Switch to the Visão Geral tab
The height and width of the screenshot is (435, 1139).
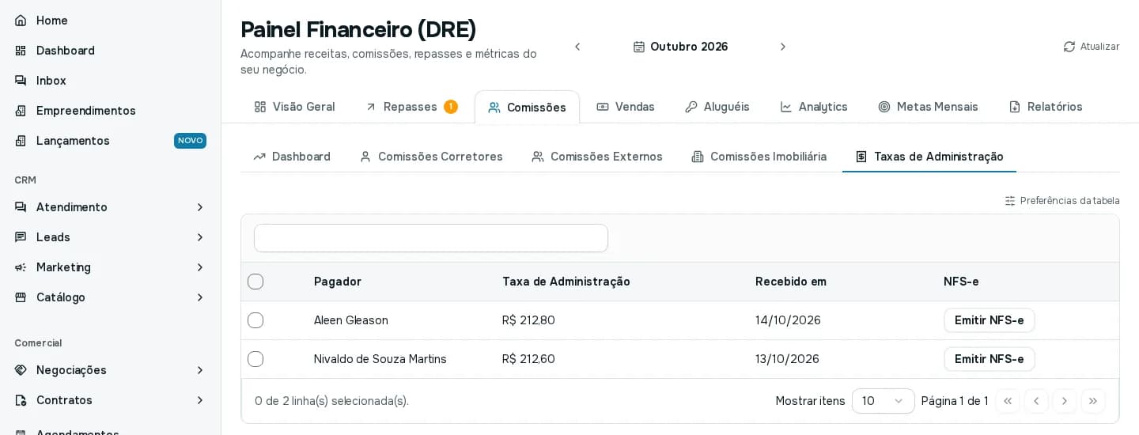pos(294,107)
